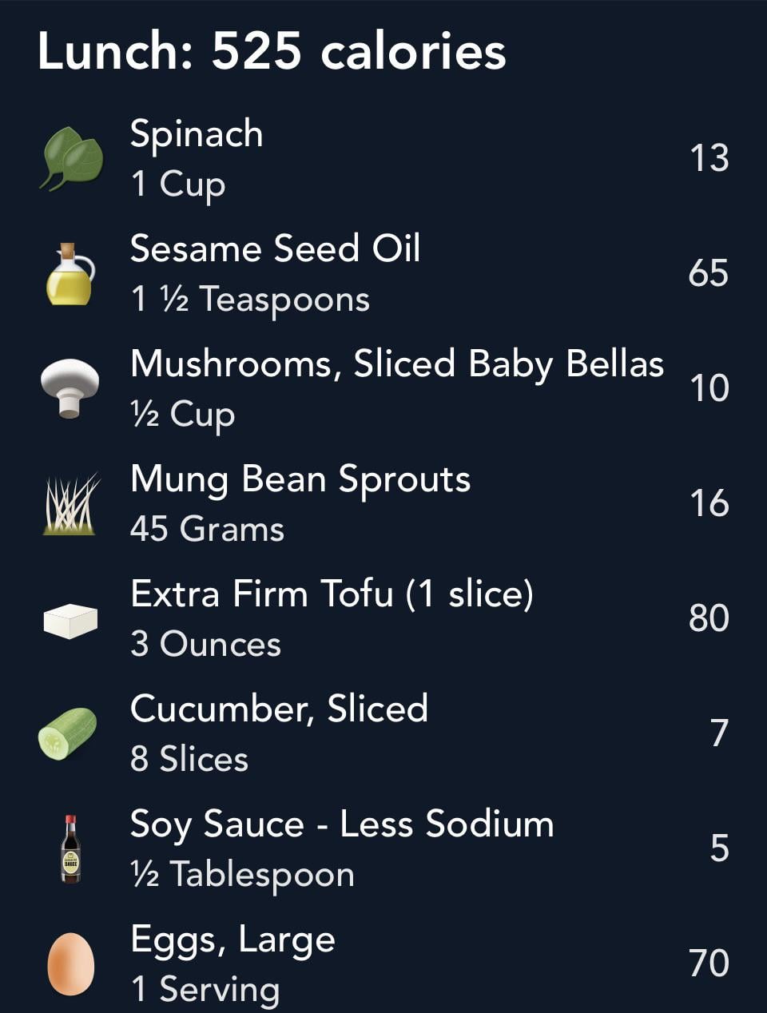Tap the large egg icon
Screen dimensions: 767x1013
(x=71, y=964)
